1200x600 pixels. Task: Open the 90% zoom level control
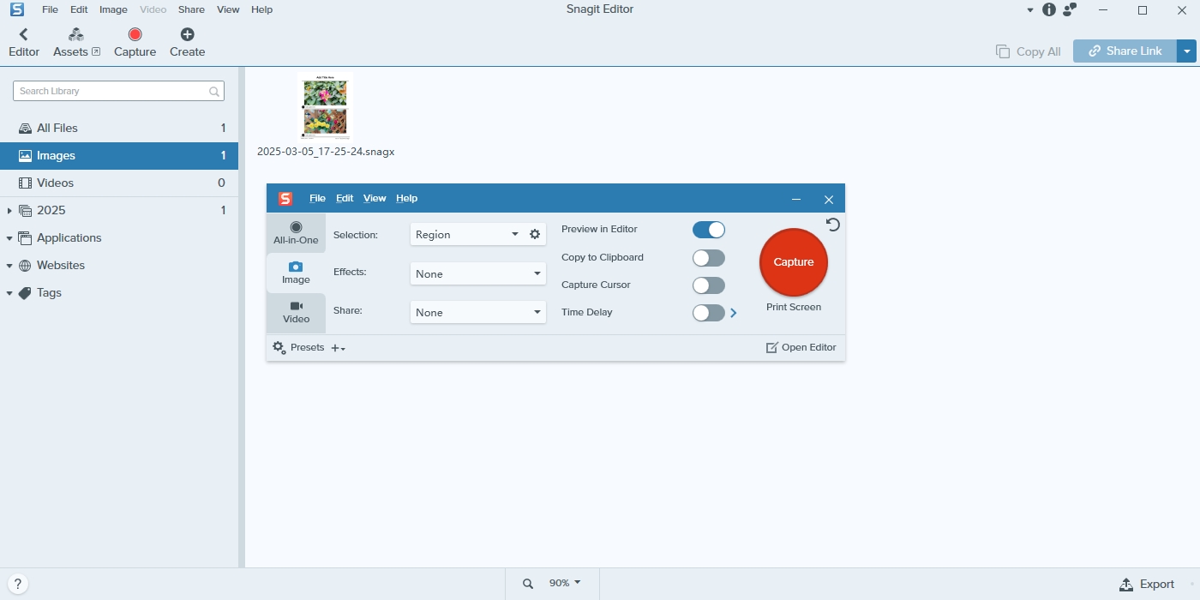tap(565, 583)
